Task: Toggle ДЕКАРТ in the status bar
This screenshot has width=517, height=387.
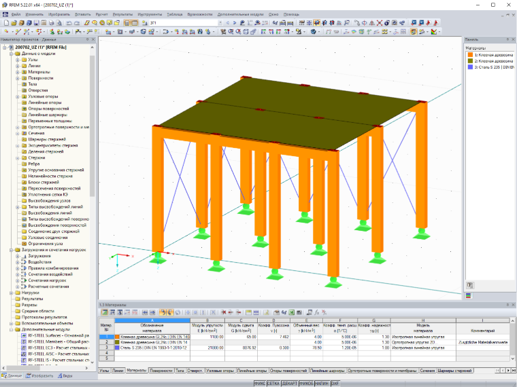Action: [290, 384]
